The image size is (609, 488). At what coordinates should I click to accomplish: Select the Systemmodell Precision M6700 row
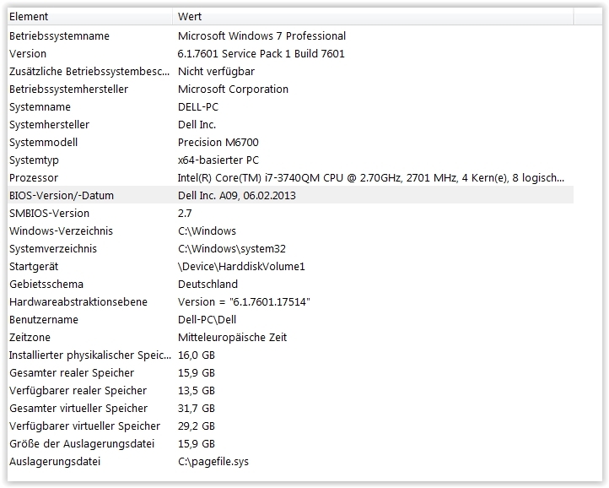click(290, 143)
